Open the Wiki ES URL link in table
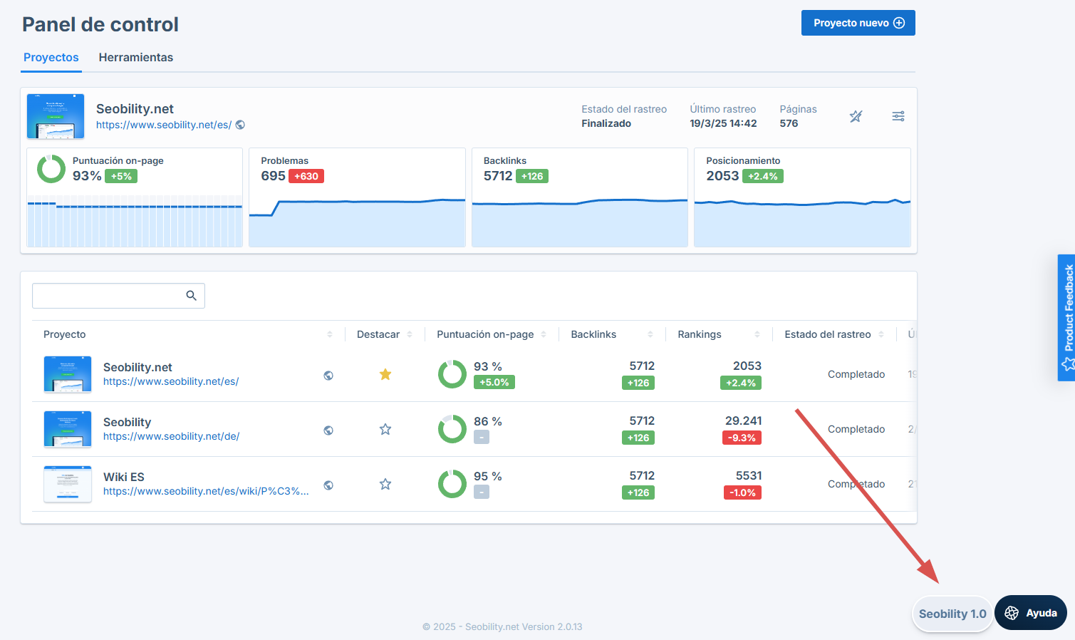 [206, 491]
